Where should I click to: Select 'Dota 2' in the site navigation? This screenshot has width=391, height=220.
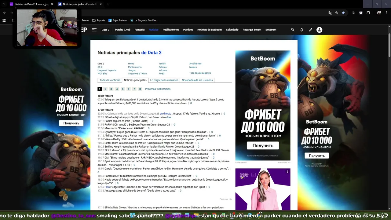point(105,30)
